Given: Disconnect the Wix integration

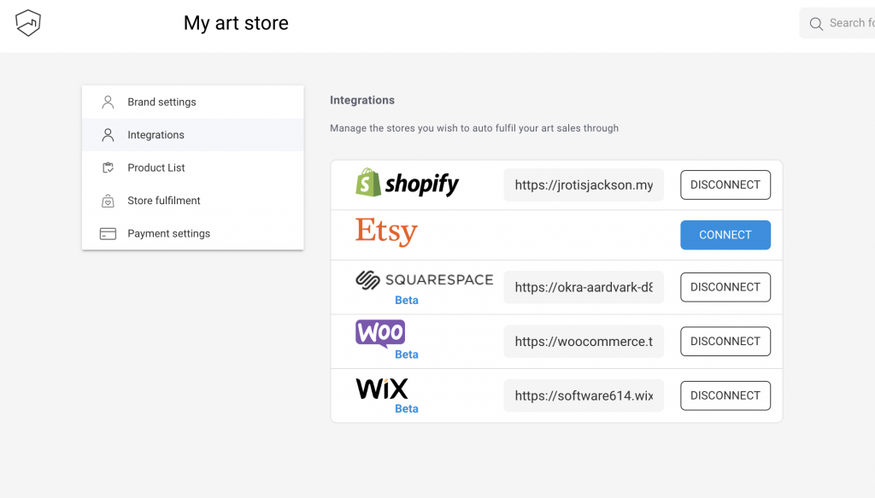Looking at the screenshot, I should (725, 395).
